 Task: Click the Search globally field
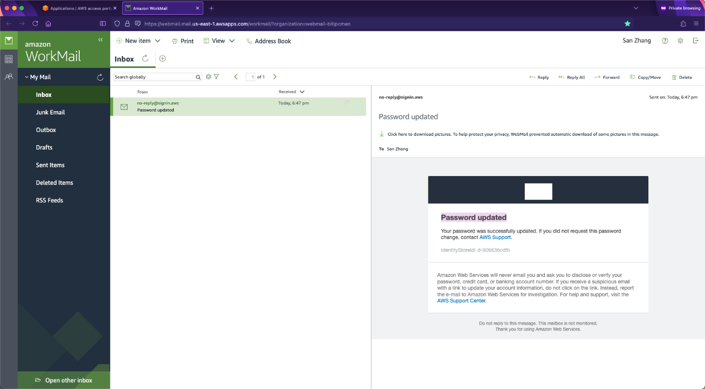(x=154, y=77)
